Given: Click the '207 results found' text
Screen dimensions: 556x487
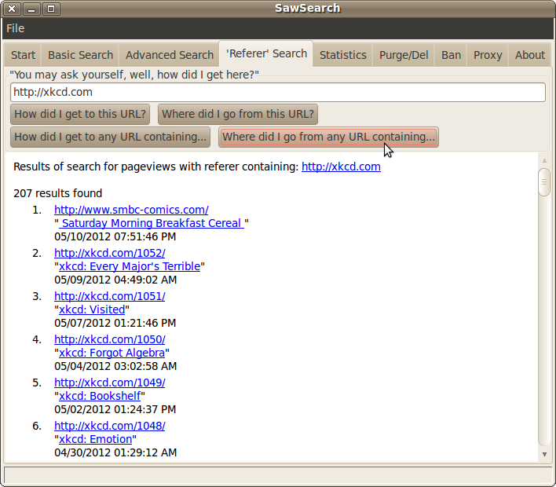Looking at the screenshot, I should 58,193.
